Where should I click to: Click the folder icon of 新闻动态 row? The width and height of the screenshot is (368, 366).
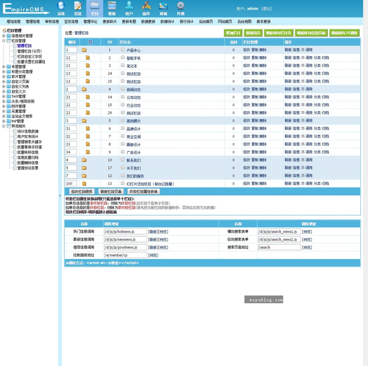click(84, 89)
